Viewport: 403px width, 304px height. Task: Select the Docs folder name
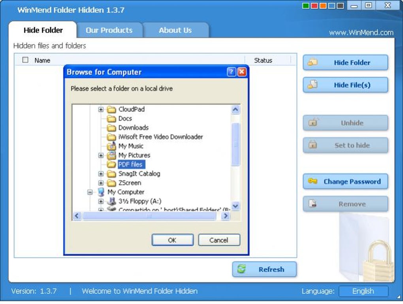pyautogui.click(x=125, y=119)
